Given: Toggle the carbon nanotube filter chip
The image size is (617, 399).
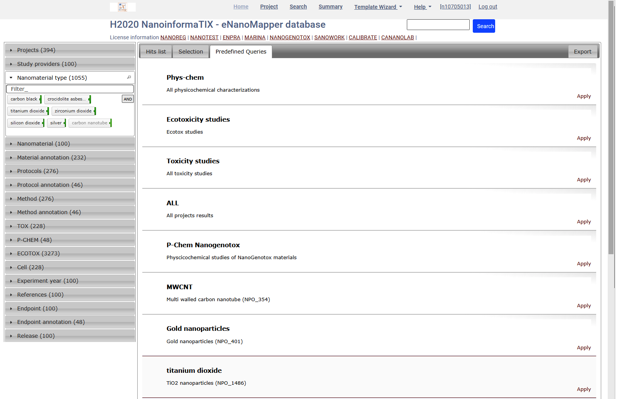Looking at the screenshot, I should pos(89,123).
